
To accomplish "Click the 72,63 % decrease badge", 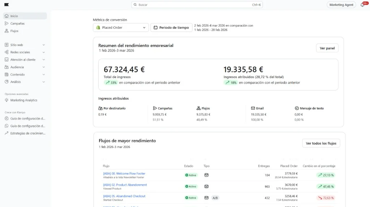I will tap(326, 198).
